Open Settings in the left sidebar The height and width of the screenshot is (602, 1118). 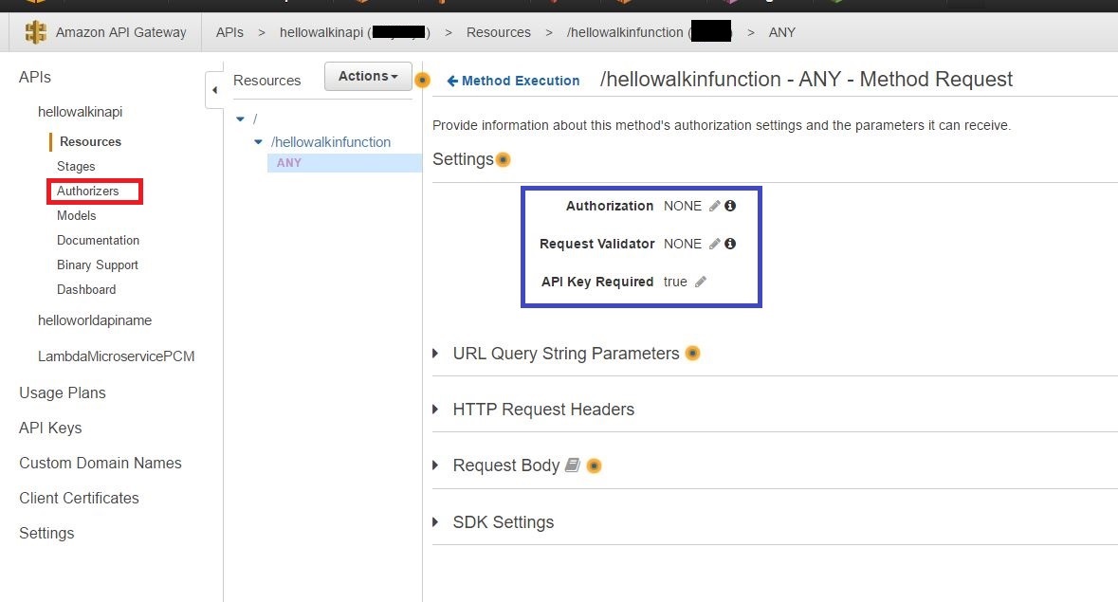click(46, 533)
